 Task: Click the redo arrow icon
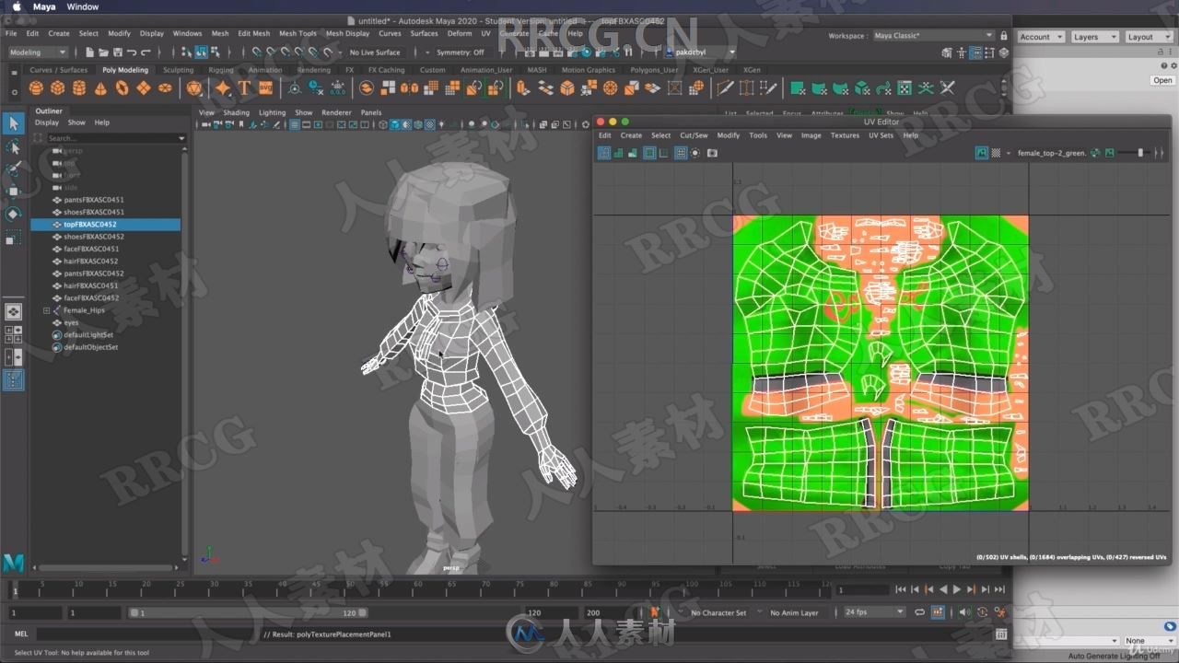(146, 52)
